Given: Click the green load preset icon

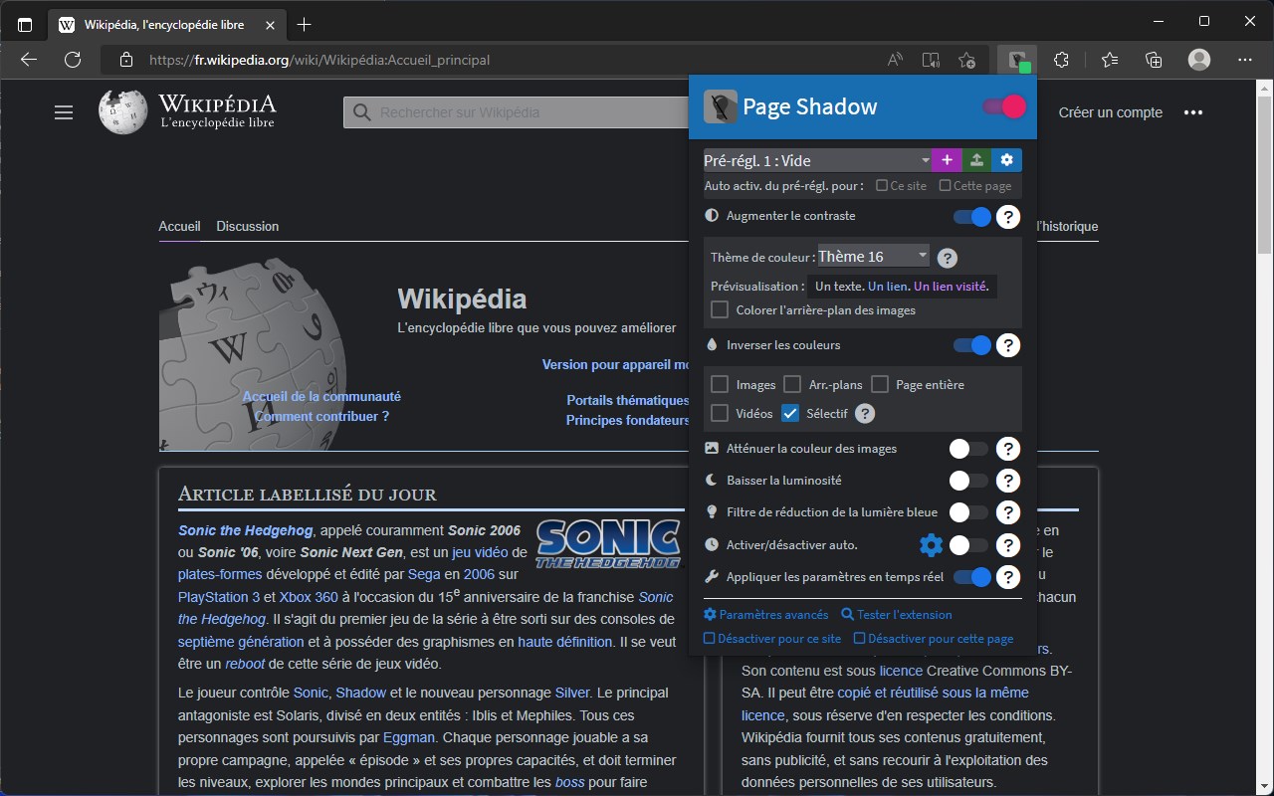Looking at the screenshot, I should tap(976, 160).
